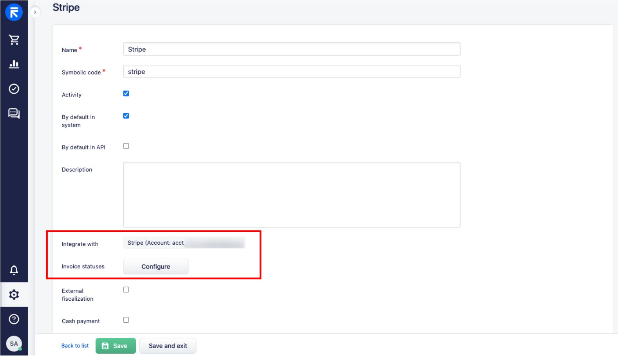618x356 pixels.
Task: Expand the sidebar with the chevron
Action: coord(35,12)
